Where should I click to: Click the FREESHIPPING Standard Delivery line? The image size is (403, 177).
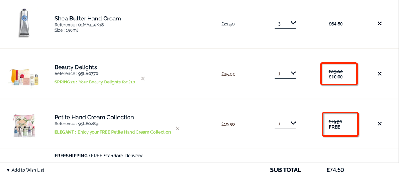click(x=99, y=156)
